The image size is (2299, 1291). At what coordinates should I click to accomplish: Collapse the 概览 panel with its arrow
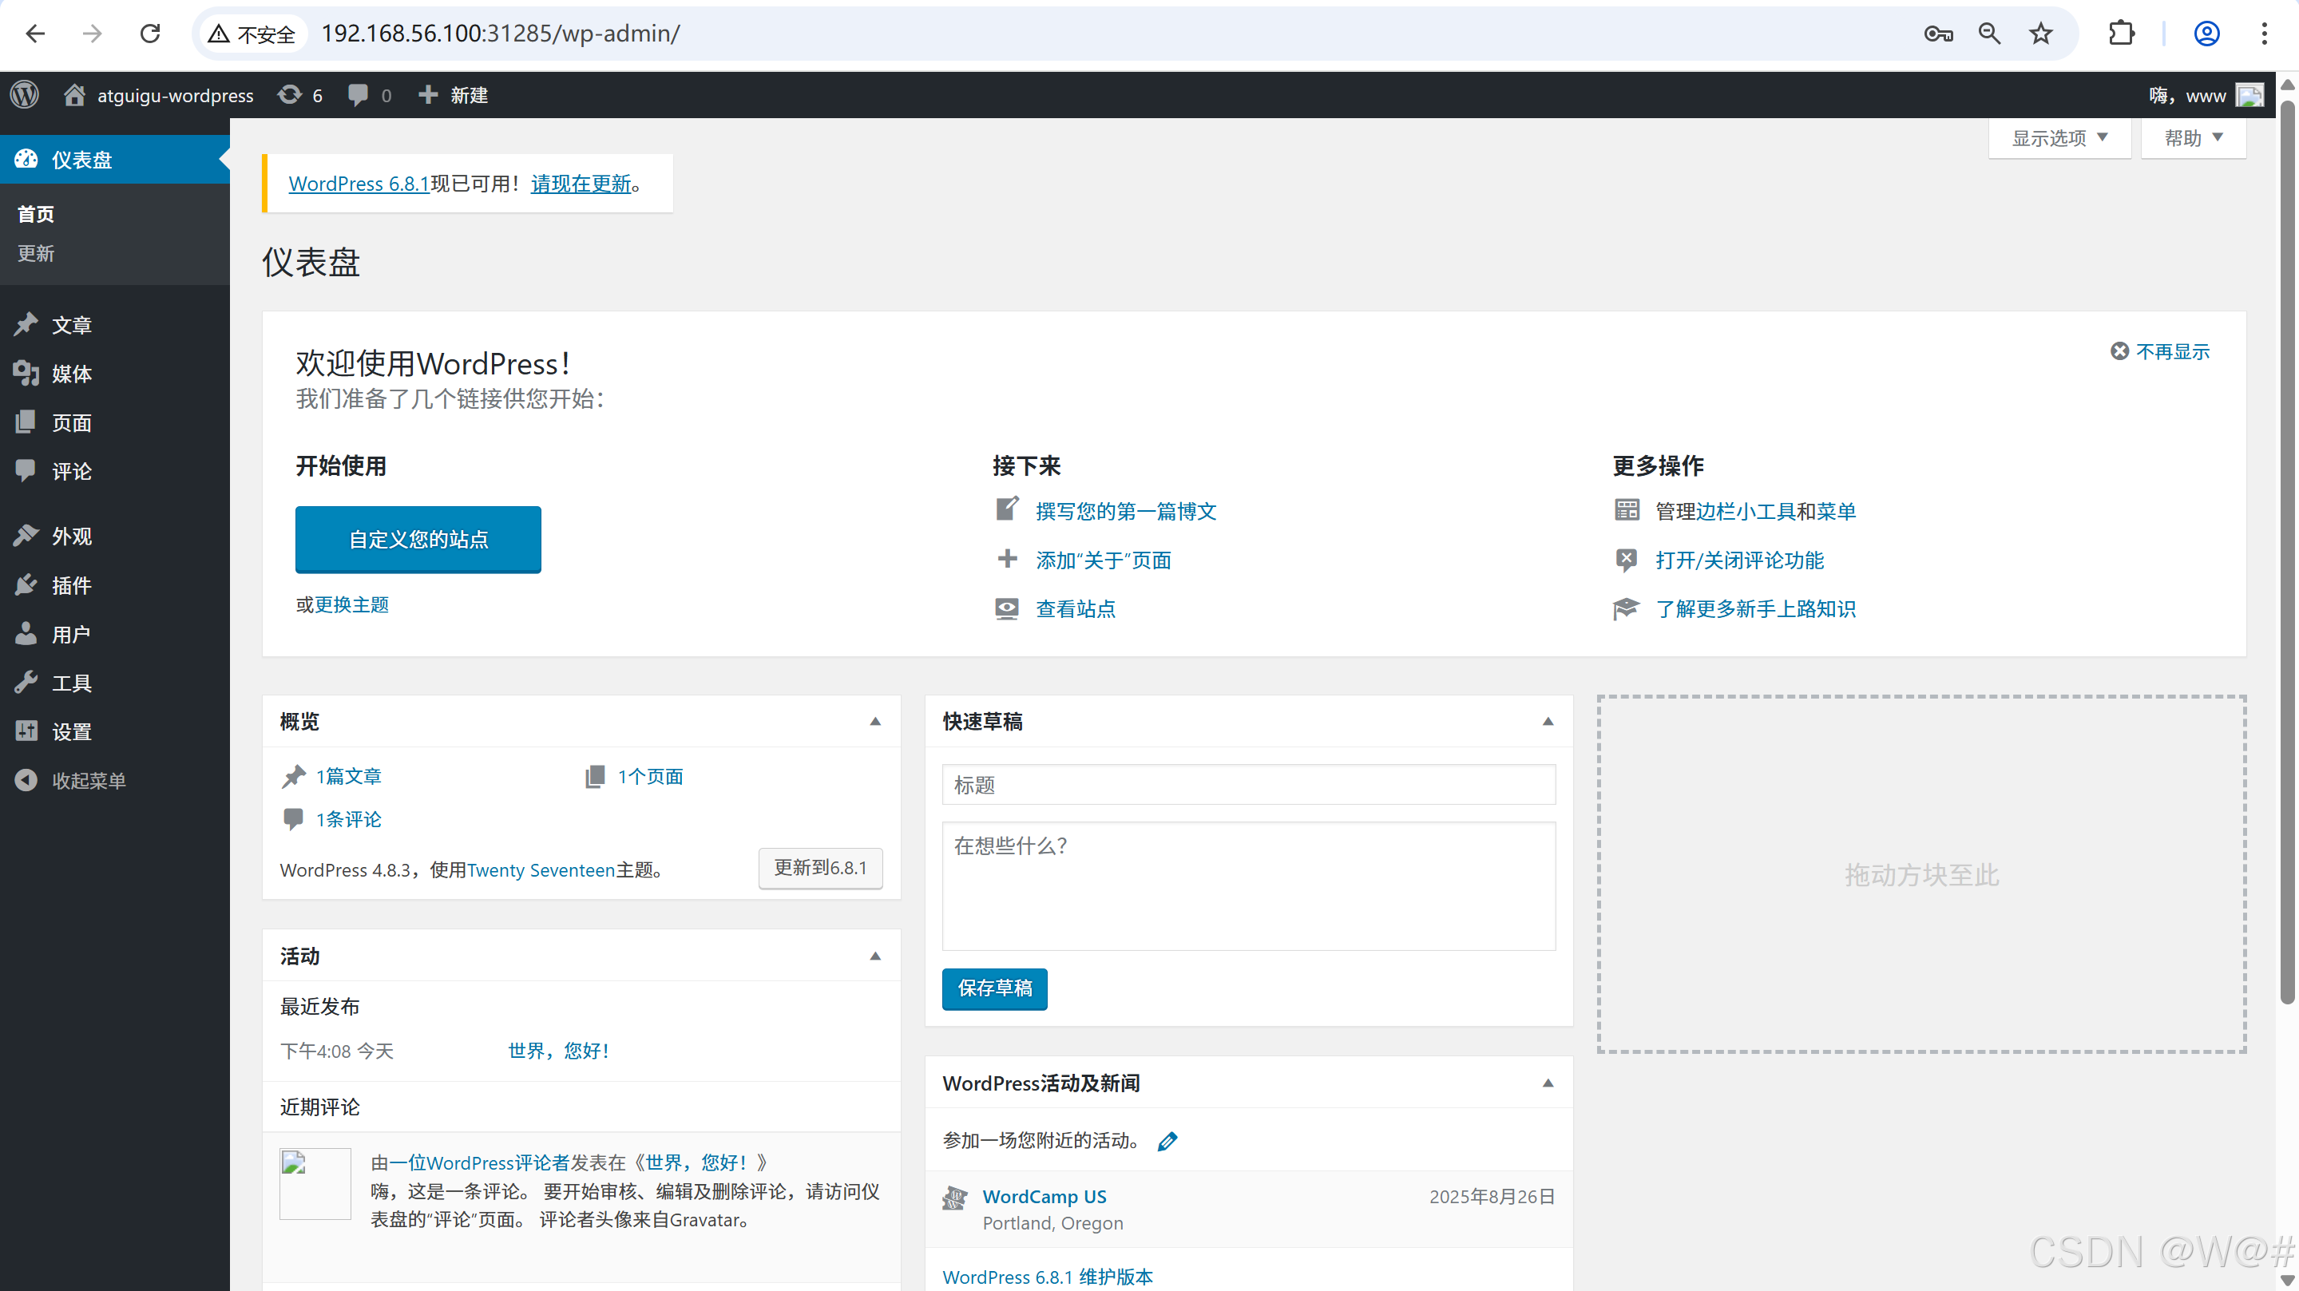875,721
